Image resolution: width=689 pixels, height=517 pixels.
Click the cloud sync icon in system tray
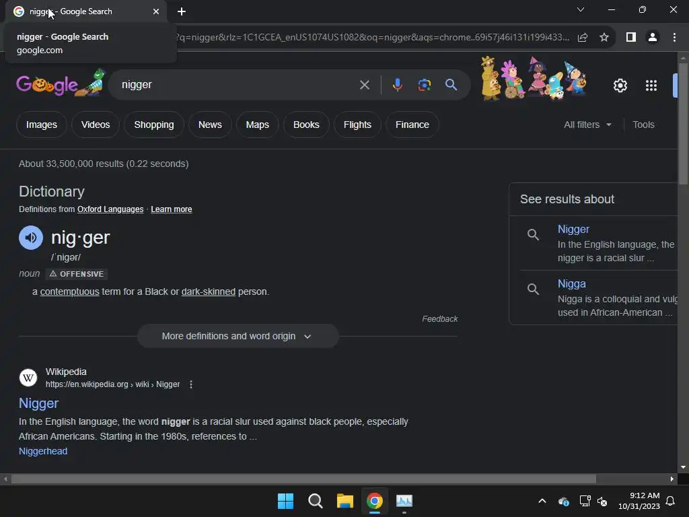click(x=564, y=501)
